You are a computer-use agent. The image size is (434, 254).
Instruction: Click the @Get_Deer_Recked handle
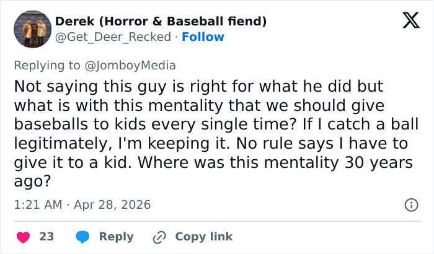coord(113,37)
